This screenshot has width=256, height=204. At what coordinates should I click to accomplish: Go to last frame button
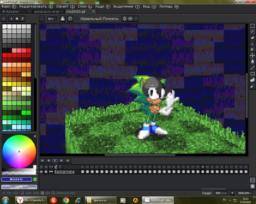click(x=68, y=161)
